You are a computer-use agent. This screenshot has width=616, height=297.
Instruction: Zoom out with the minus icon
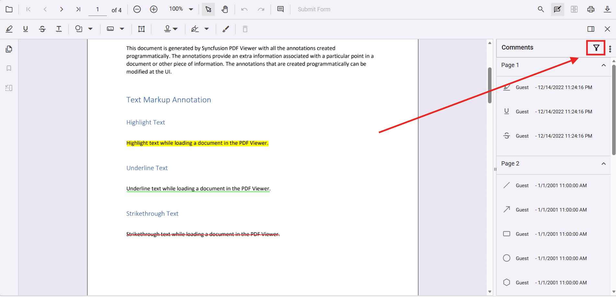137,9
